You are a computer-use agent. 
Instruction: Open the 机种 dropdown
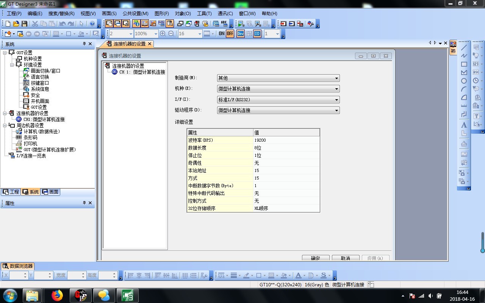point(278,89)
